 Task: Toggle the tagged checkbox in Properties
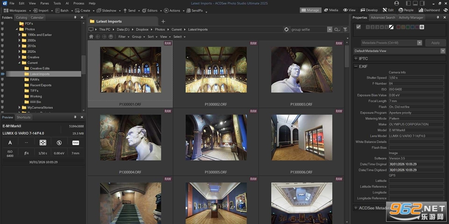[x=358, y=27]
